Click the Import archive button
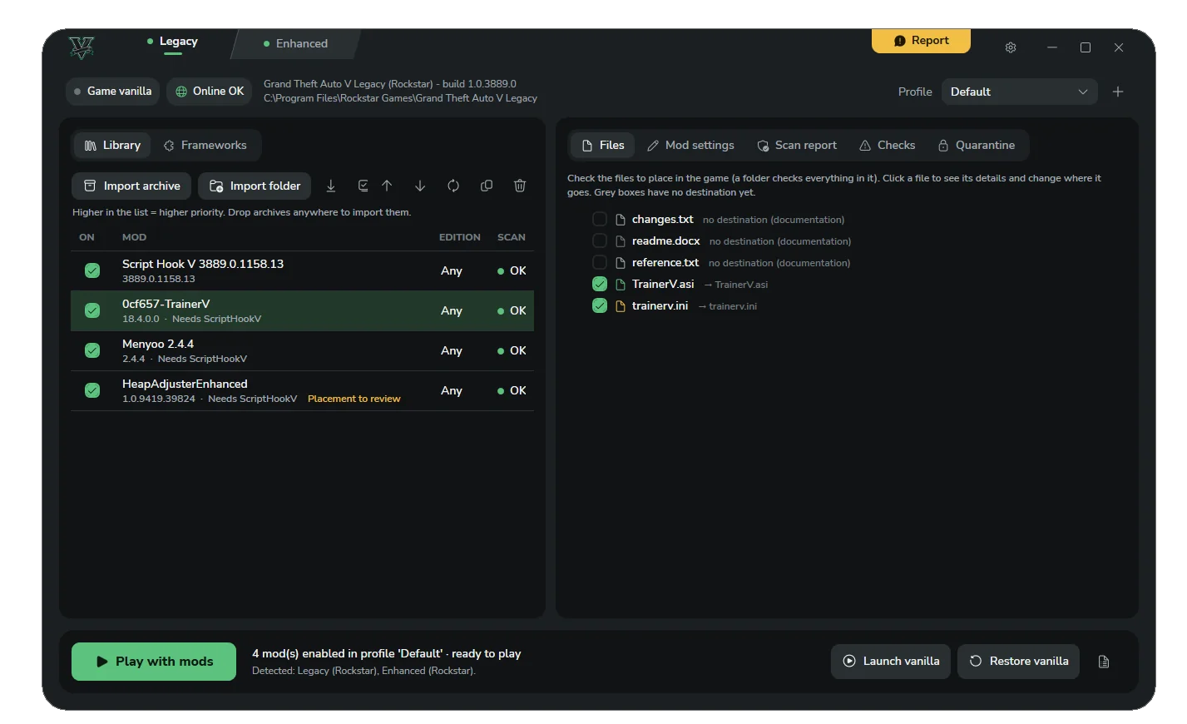 coord(131,186)
